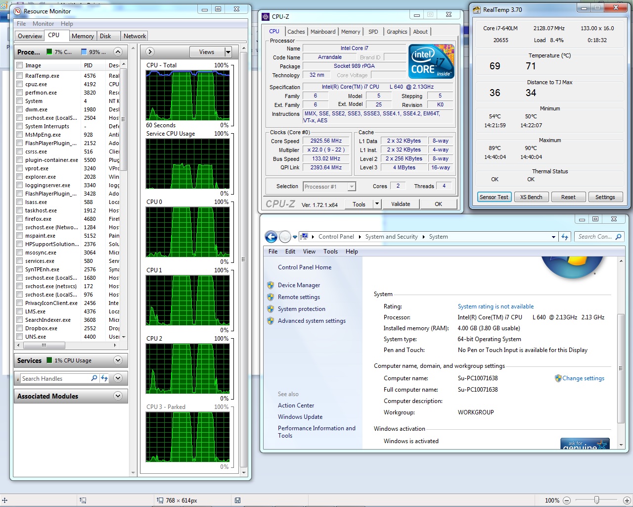Click the process list horizontal scrollbar
The image size is (633, 507).
point(44,345)
